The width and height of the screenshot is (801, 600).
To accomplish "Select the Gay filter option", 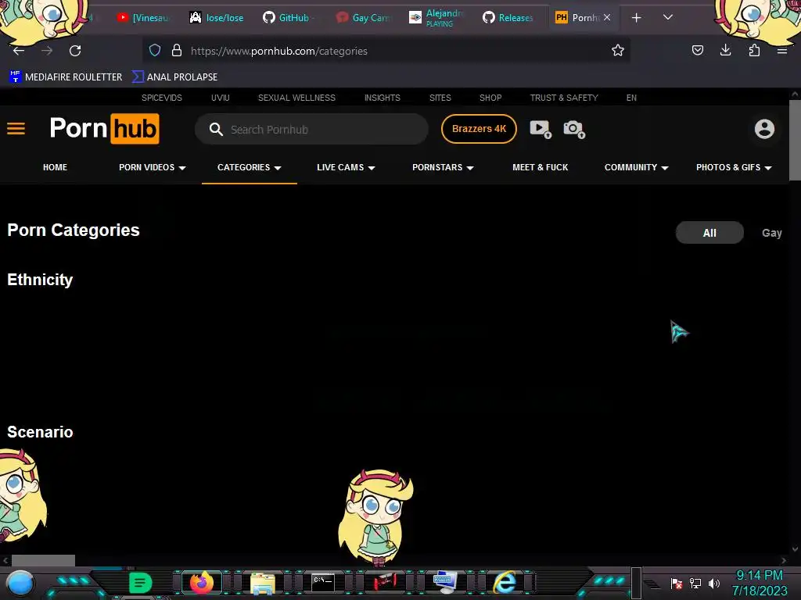I will 771,233.
